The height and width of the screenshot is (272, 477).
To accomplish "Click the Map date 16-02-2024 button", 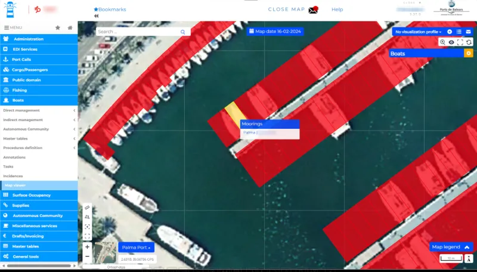I will [x=275, y=32].
